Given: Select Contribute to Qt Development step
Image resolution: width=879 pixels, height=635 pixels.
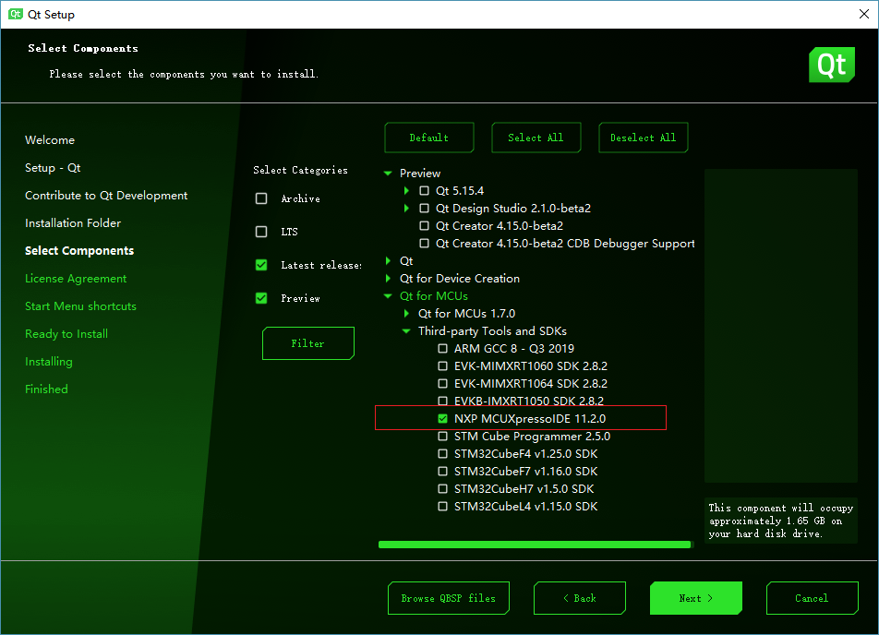Looking at the screenshot, I should (x=106, y=195).
